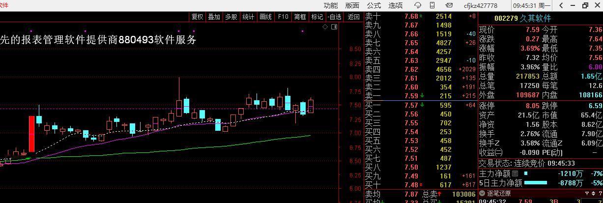Viewport: 603px width, 203px height.
Task: Click the 8.00 price axis label
Action: coord(355,77)
